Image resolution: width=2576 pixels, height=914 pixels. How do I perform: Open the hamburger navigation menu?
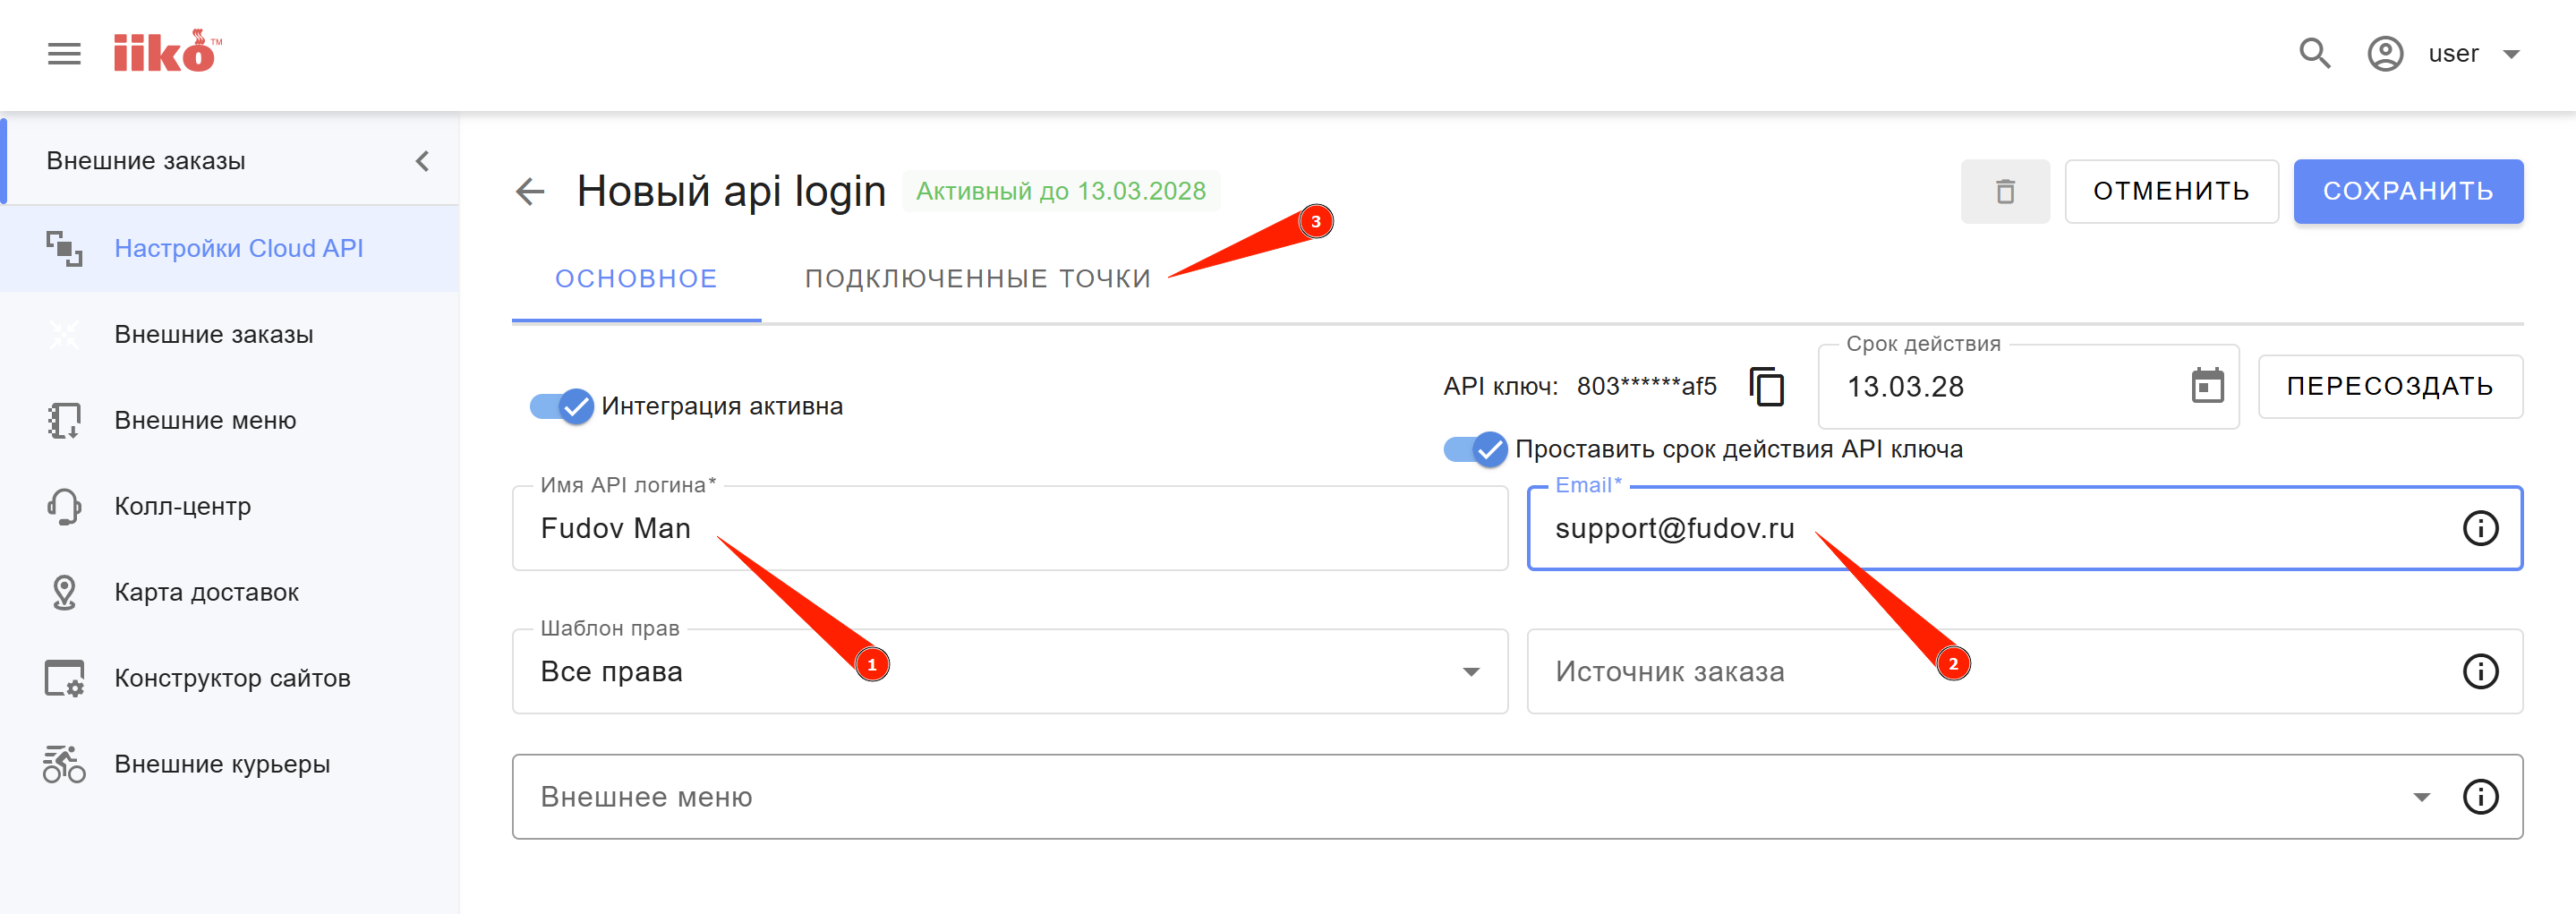click(64, 54)
